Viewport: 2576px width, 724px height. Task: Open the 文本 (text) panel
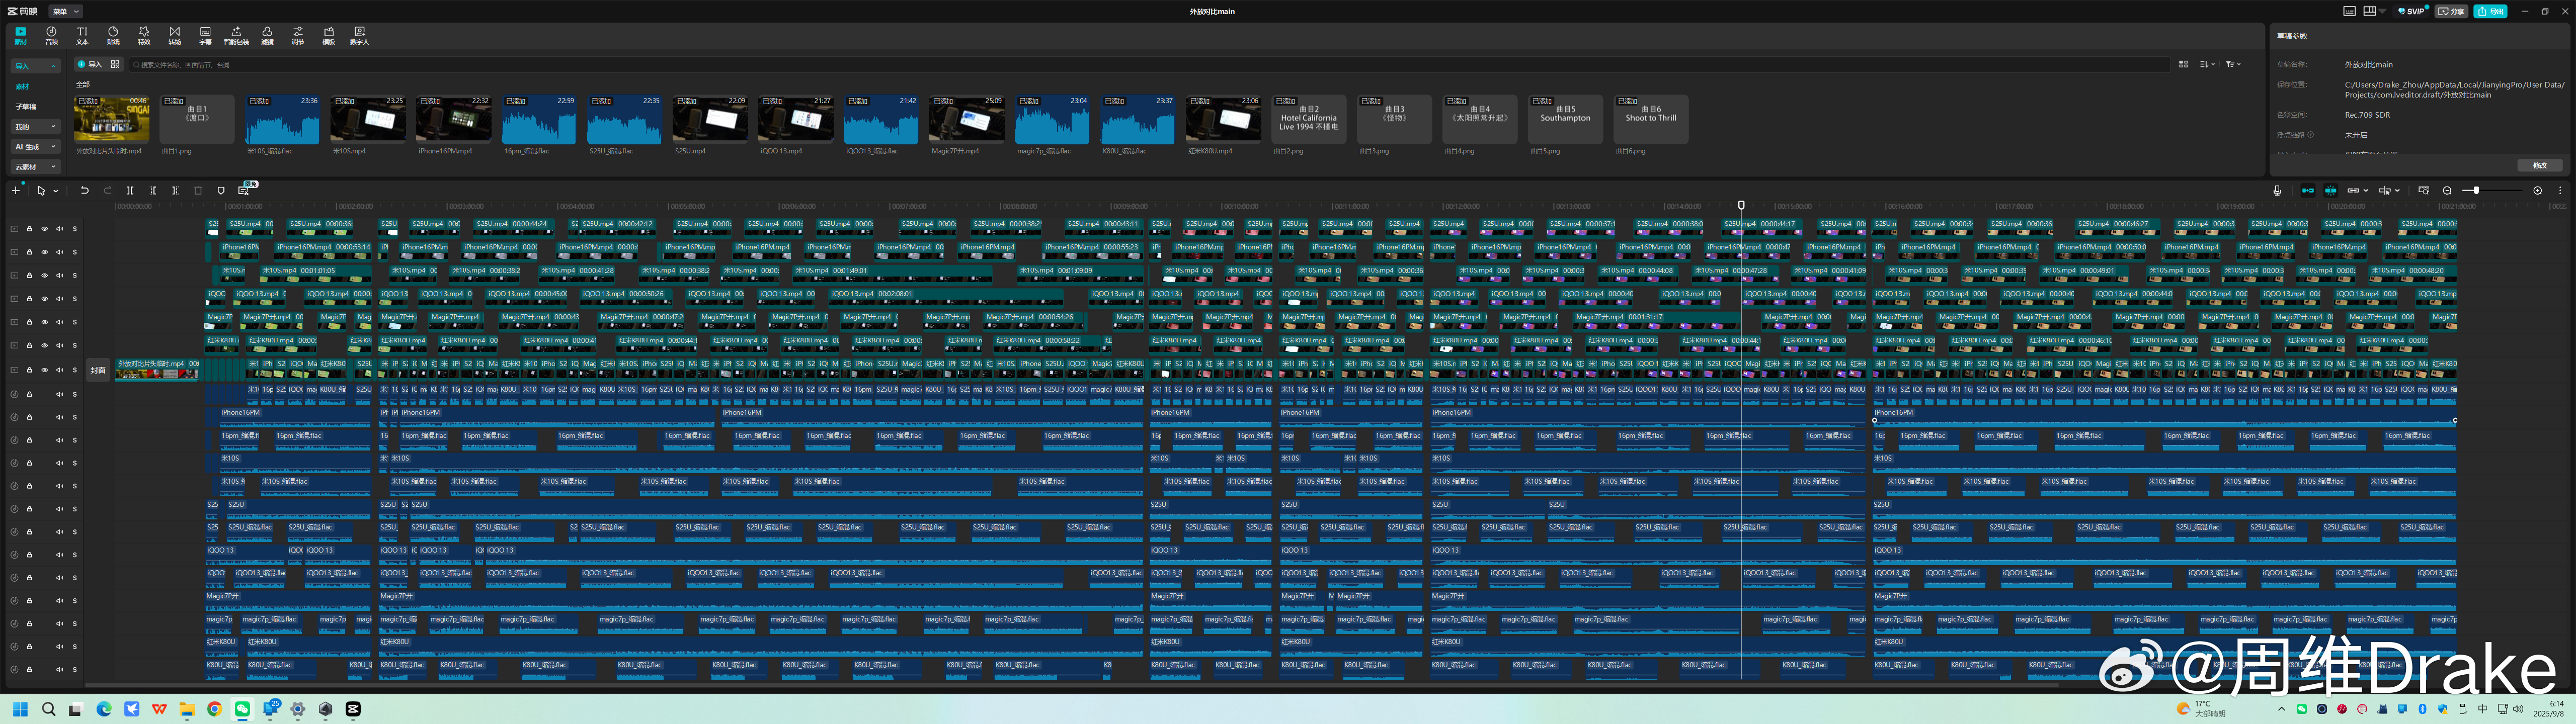click(82, 35)
